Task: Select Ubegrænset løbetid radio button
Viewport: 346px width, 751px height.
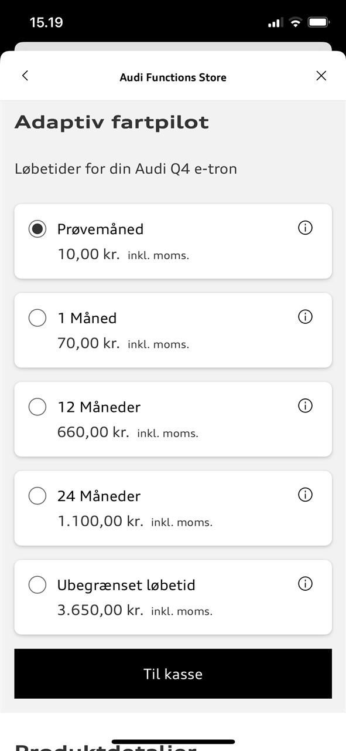Action: 37,585
